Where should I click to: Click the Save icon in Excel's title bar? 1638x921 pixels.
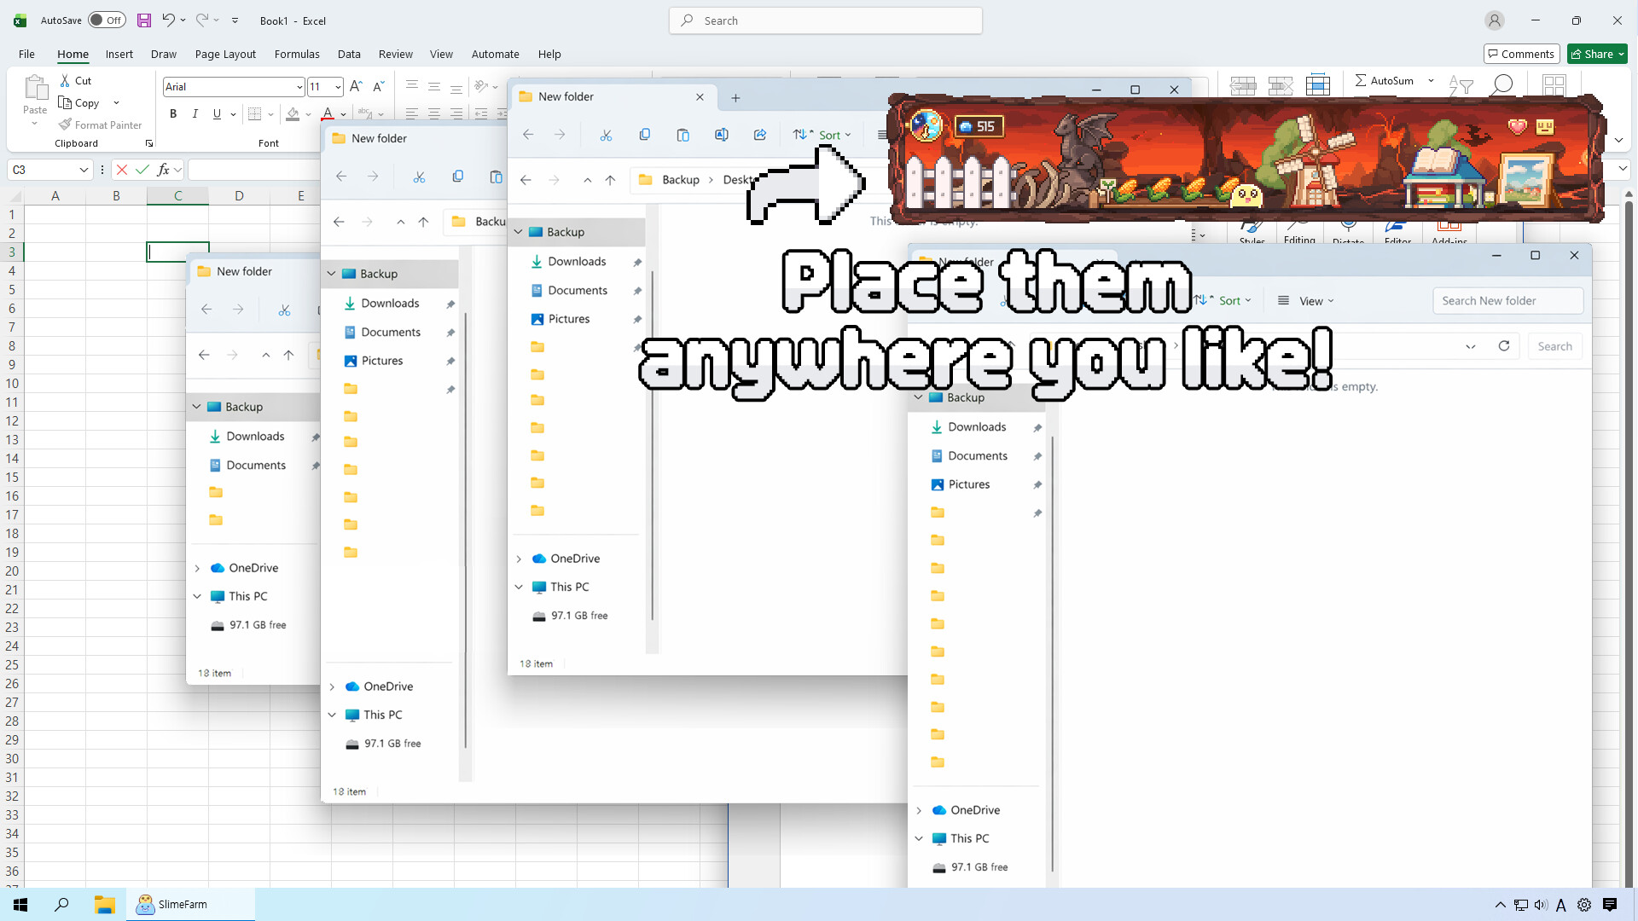pyautogui.click(x=144, y=20)
